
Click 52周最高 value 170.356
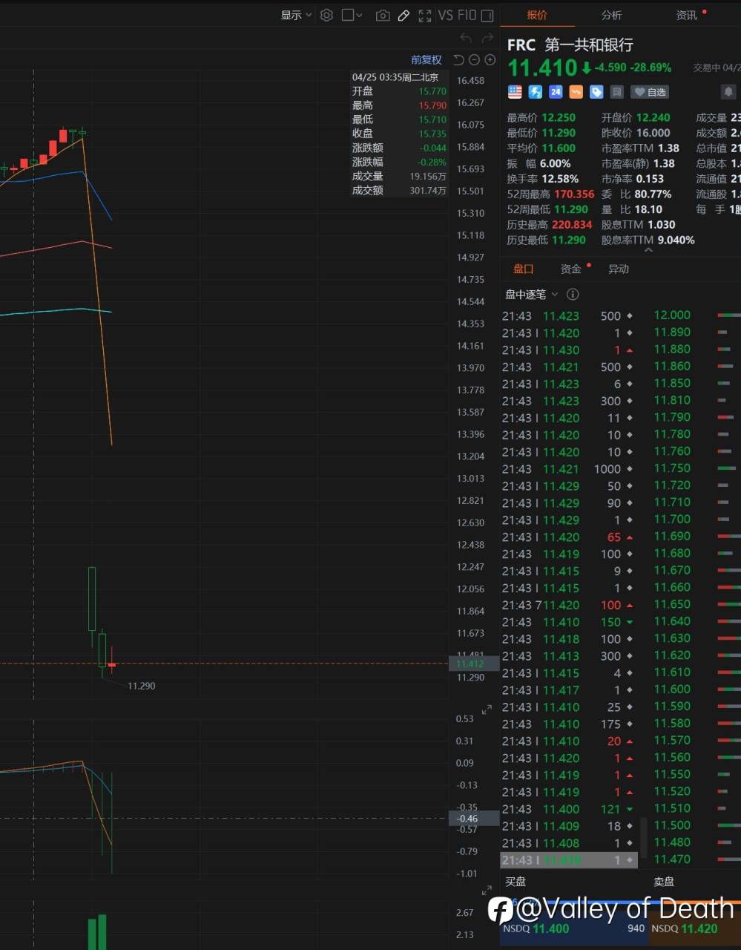[574, 194]
